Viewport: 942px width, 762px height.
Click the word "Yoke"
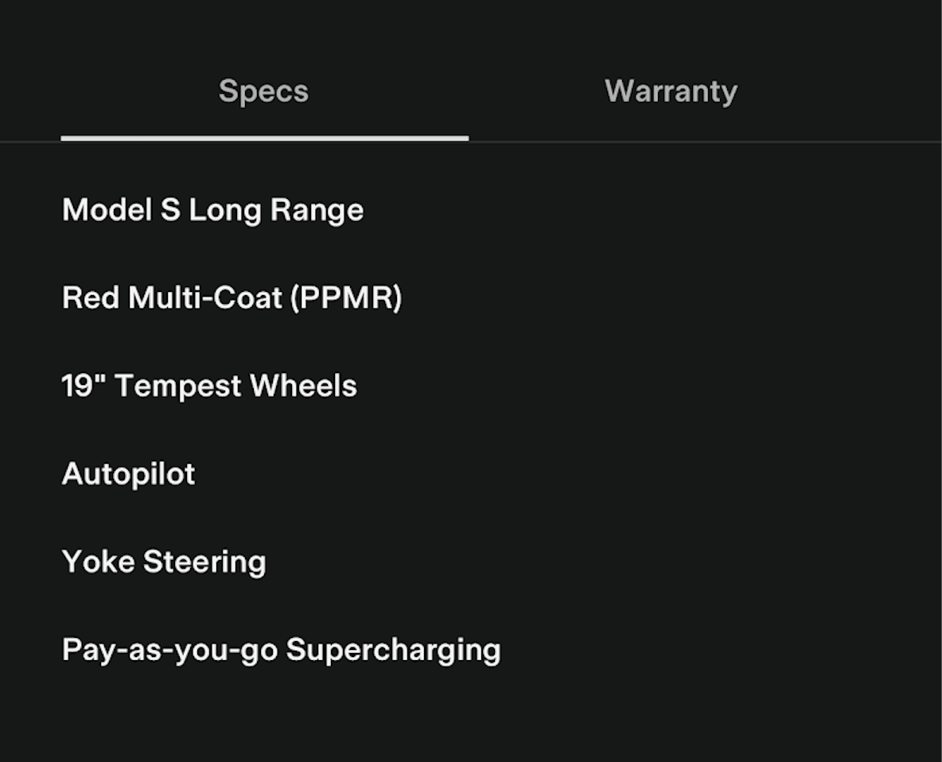coord(99,562)
